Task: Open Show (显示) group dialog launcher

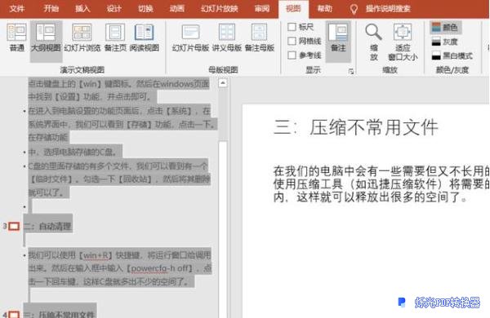Action: pyautogui.click(x=351, y=72)
